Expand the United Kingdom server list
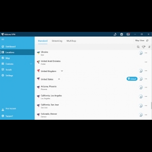Screen dimensions: 152x152 pyautogui.click(x=62, y=71)
